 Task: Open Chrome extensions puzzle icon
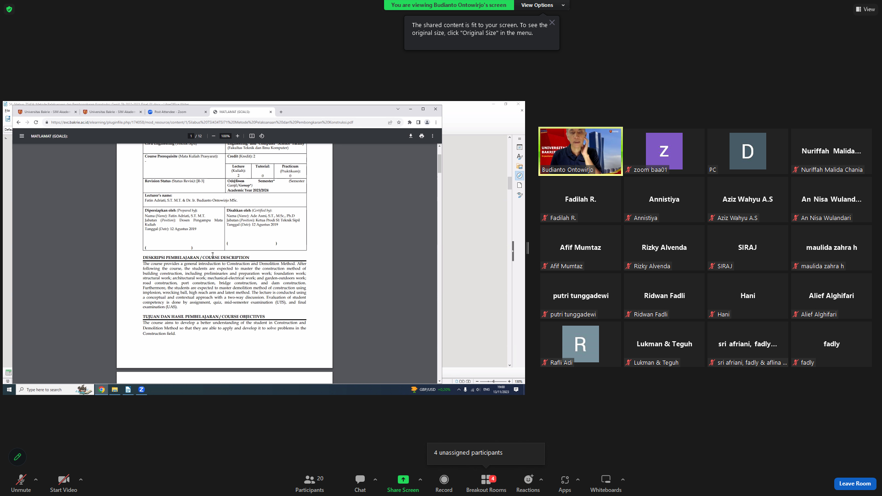(x=409, y=122)
